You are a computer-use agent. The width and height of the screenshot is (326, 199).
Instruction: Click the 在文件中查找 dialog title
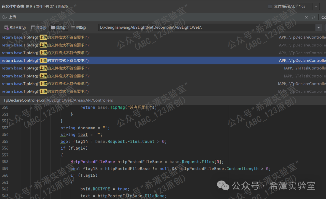13,6
